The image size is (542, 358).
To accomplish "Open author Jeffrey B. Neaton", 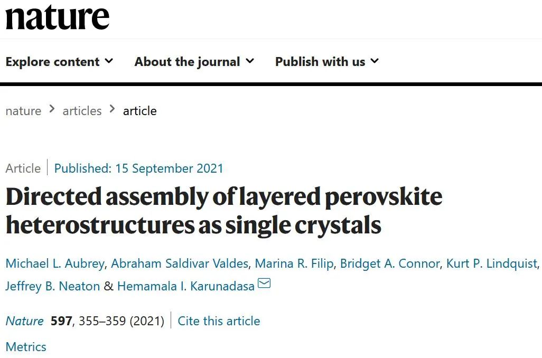I will [x=52, y=286].
